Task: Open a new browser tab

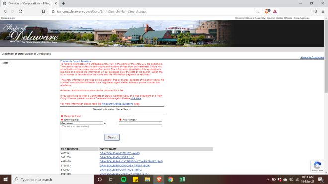Action: pos(64,3)
